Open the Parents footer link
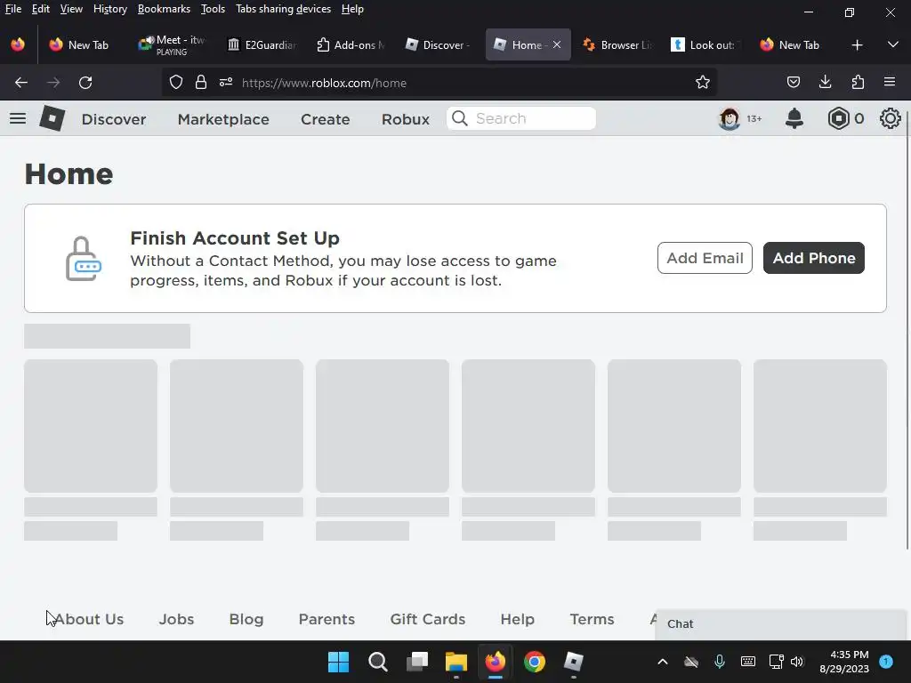This screenshot has height=683, width=911. (x=327, y=619)
